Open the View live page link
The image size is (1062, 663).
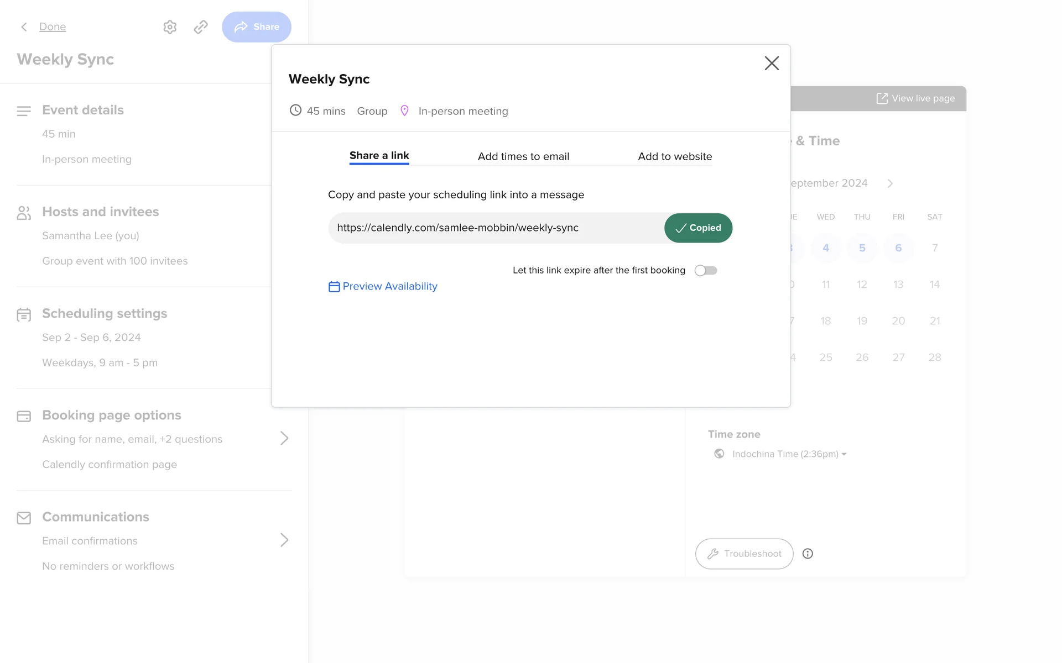tap(916, 98)
